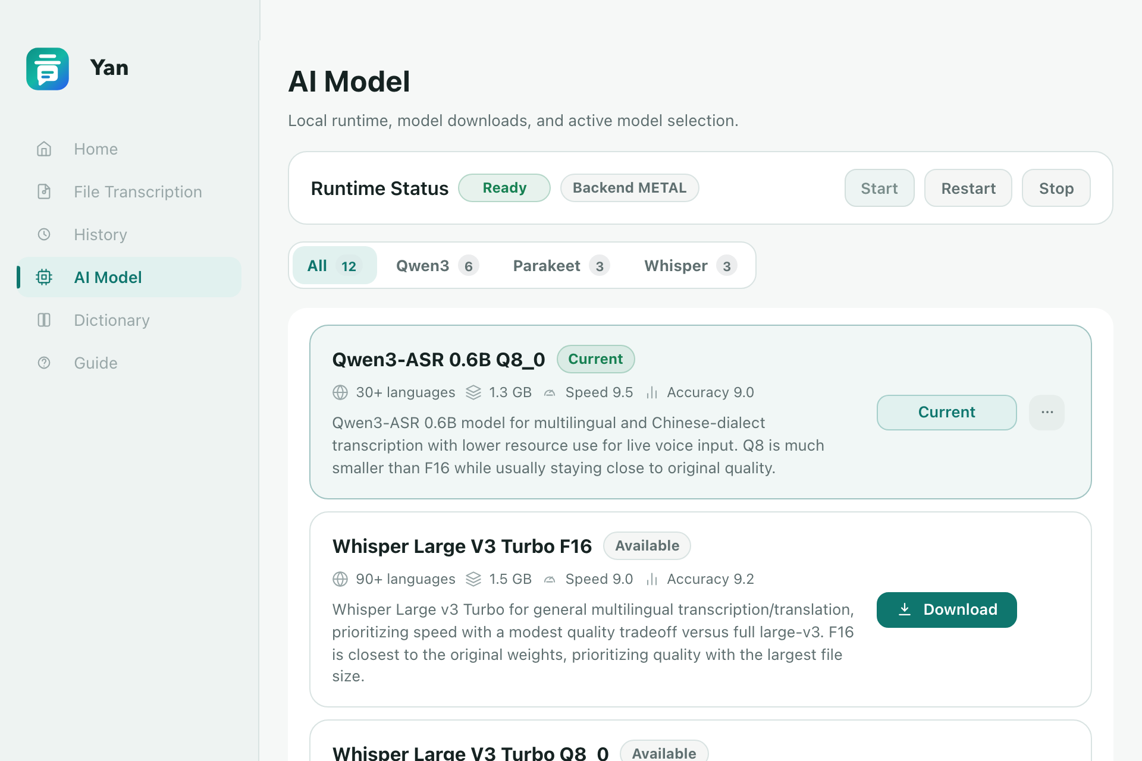Click the Whisper Large V3 Turbo Q8_0 title

click(470, 753)
